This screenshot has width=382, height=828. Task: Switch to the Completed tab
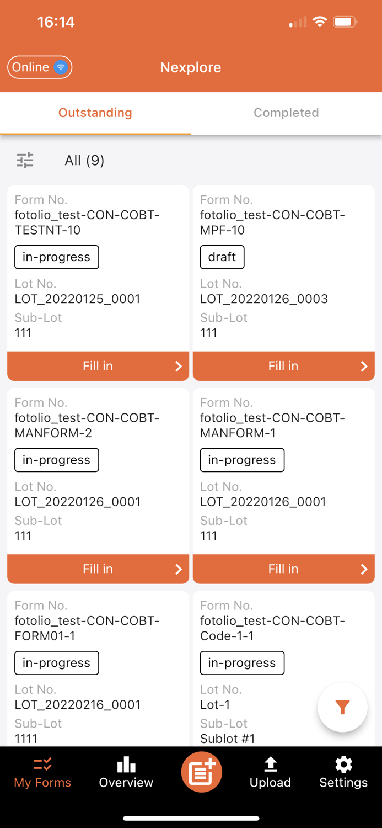coord(286,113)
